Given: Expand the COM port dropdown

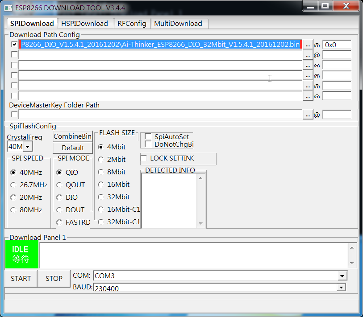Looking at the screenshot, I should [342, 276].
